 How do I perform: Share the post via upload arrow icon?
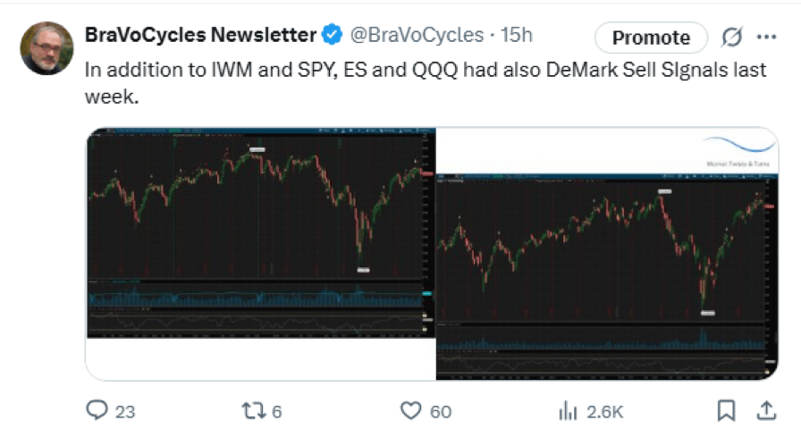(766, 411)
